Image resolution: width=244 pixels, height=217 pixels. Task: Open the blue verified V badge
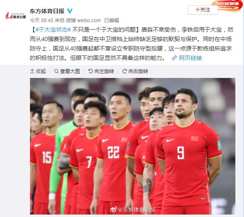tap(70, 11)
